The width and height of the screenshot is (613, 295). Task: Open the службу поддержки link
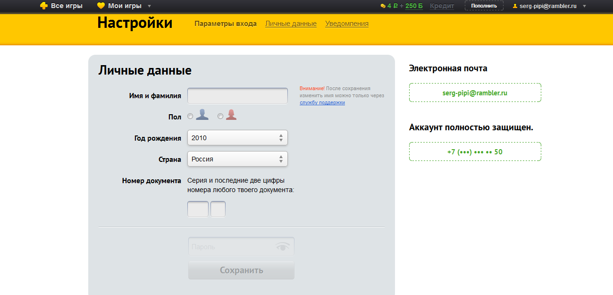pos(322,102)
